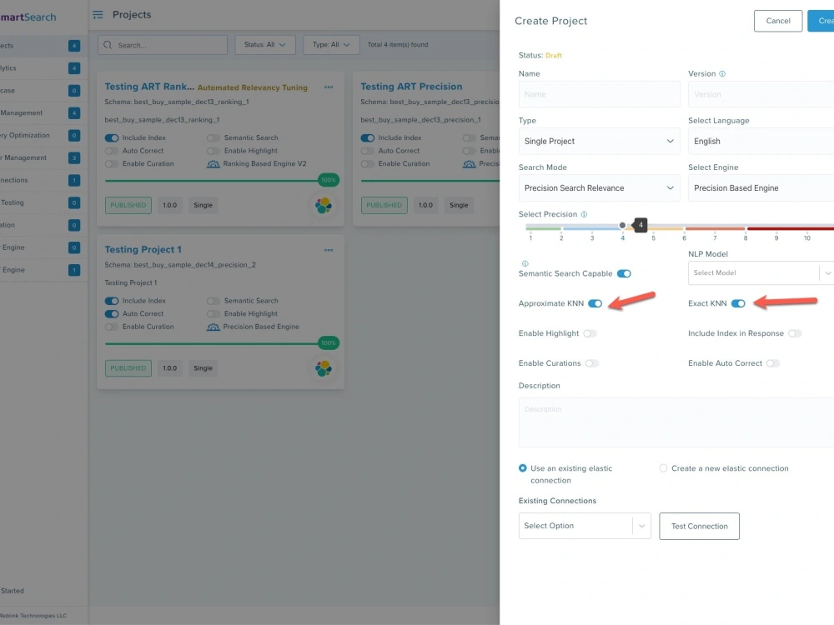This screenshot has height=625, width=834.
Task: Click the search magnifier icon
Action: pos(108,45)
